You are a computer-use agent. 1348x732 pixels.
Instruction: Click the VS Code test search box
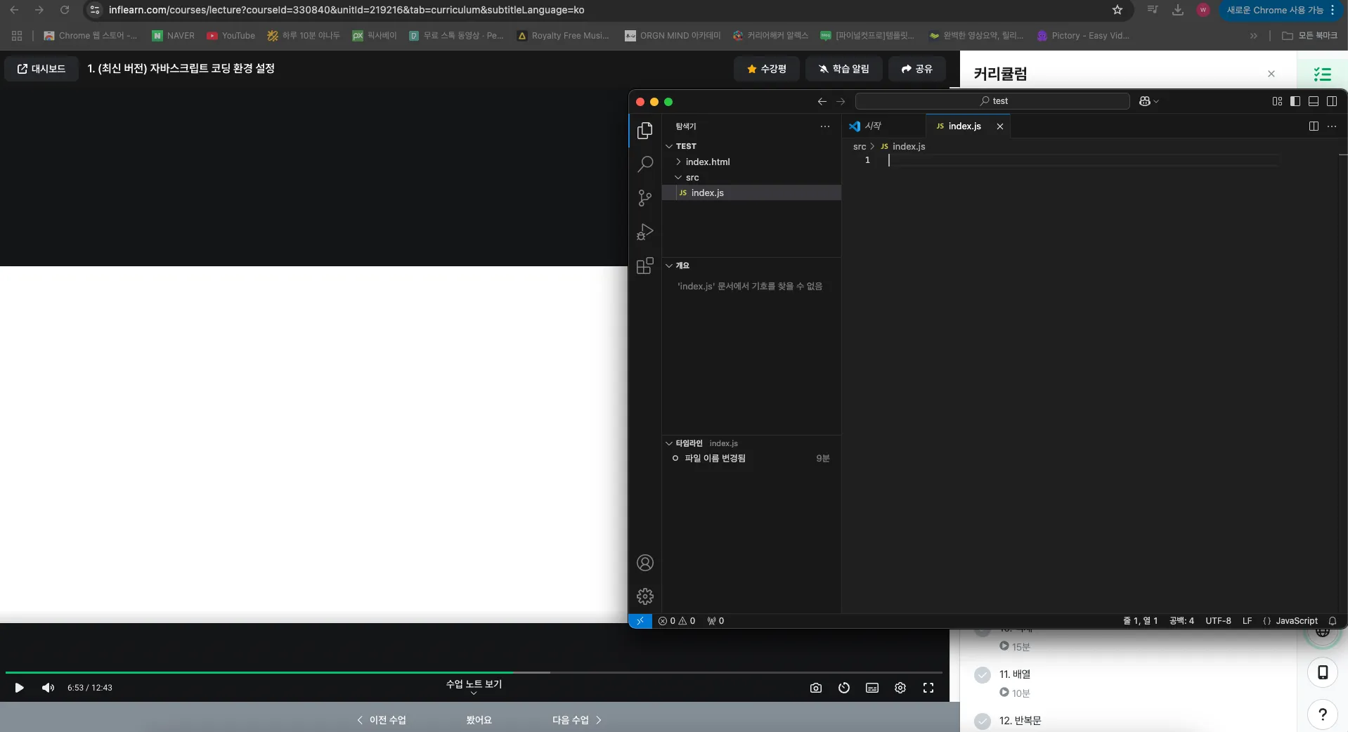992,101
